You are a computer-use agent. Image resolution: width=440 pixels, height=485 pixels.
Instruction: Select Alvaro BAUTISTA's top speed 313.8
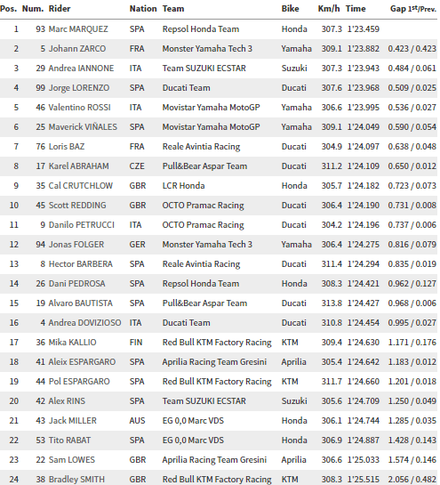(332, 303)
